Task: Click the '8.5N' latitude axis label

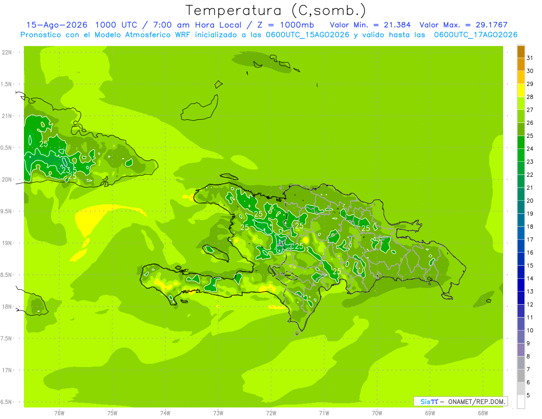Action: (7, 275)
